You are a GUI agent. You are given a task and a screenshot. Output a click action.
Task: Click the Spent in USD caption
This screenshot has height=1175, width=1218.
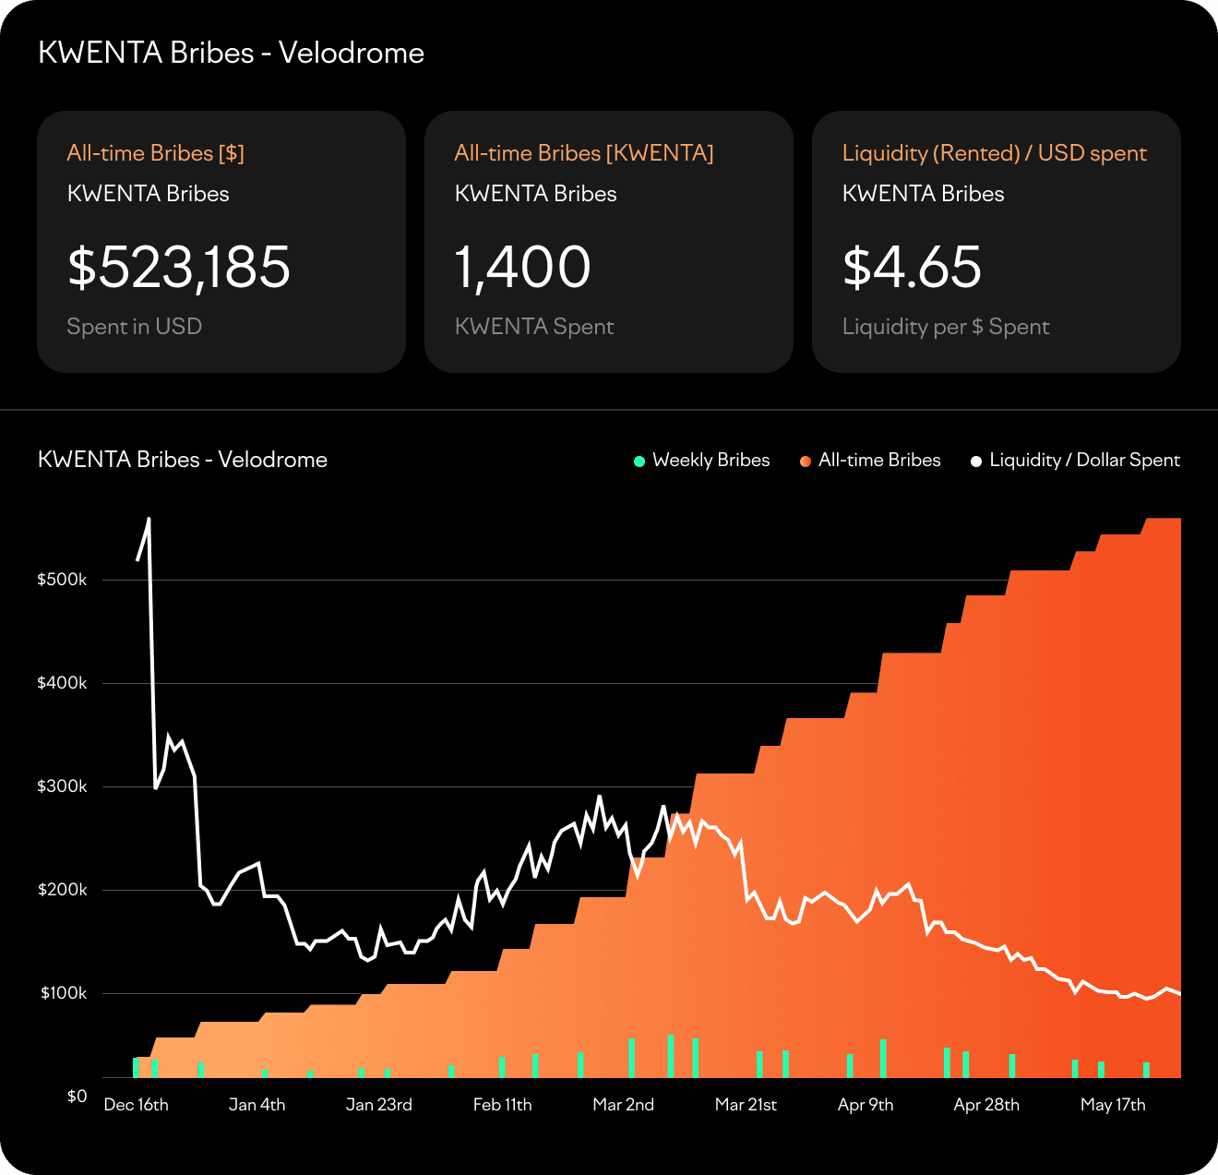(135, 327)
